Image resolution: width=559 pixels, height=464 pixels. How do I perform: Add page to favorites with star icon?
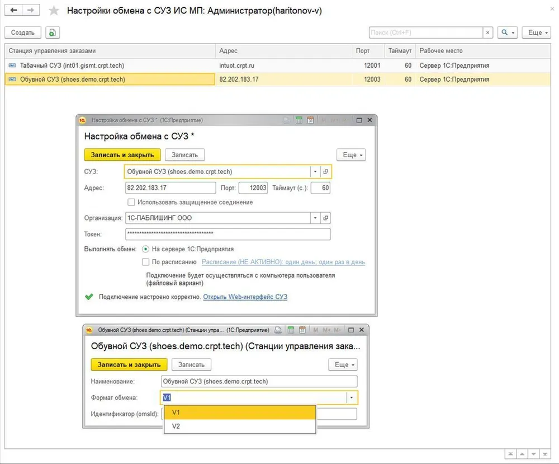click(54, 10)
